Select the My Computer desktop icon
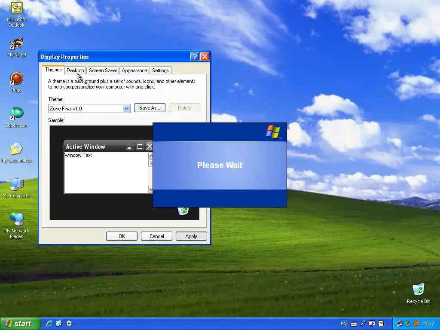440x330 pixels. coord(17,188)
